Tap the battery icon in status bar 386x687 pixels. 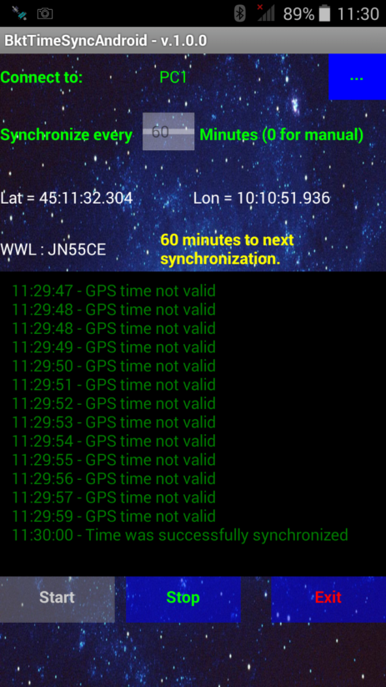324,13
